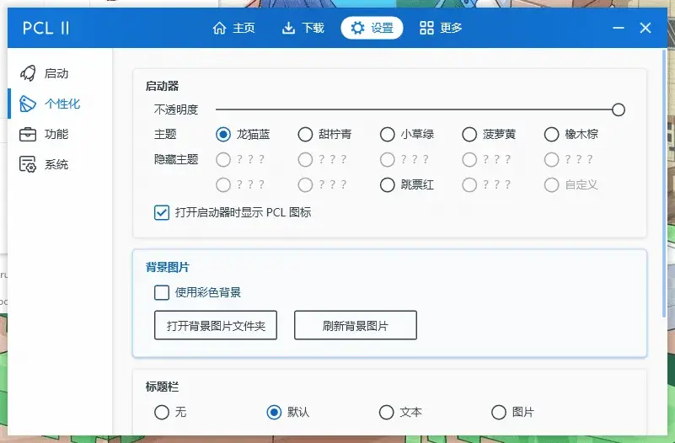This screenshot has height=443, width=675.
Task: Close the PCL II window
Action: pos(646,28)
